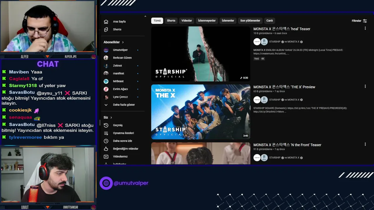Click Instagram icon beside UMUTTSANCAR label

[x=93, y=207]
